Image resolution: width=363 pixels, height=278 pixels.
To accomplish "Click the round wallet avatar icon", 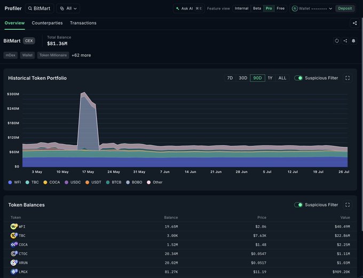I will coord(295,9).
